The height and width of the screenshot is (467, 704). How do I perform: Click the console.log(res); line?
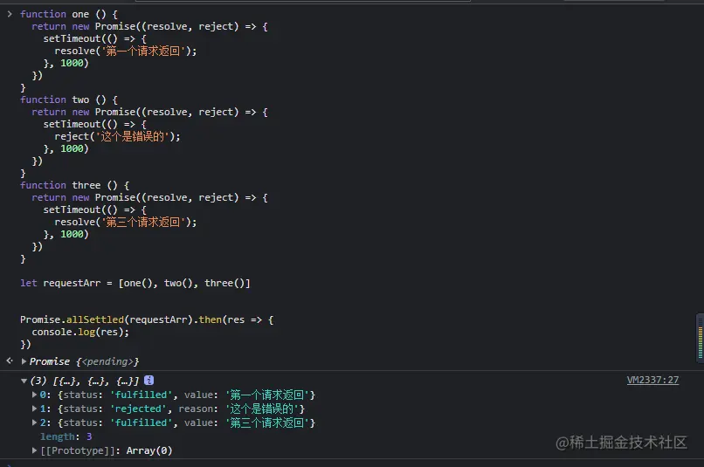(x=80, y=332)
